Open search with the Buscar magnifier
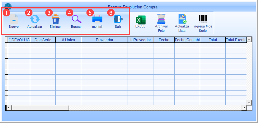 (77, 19)
